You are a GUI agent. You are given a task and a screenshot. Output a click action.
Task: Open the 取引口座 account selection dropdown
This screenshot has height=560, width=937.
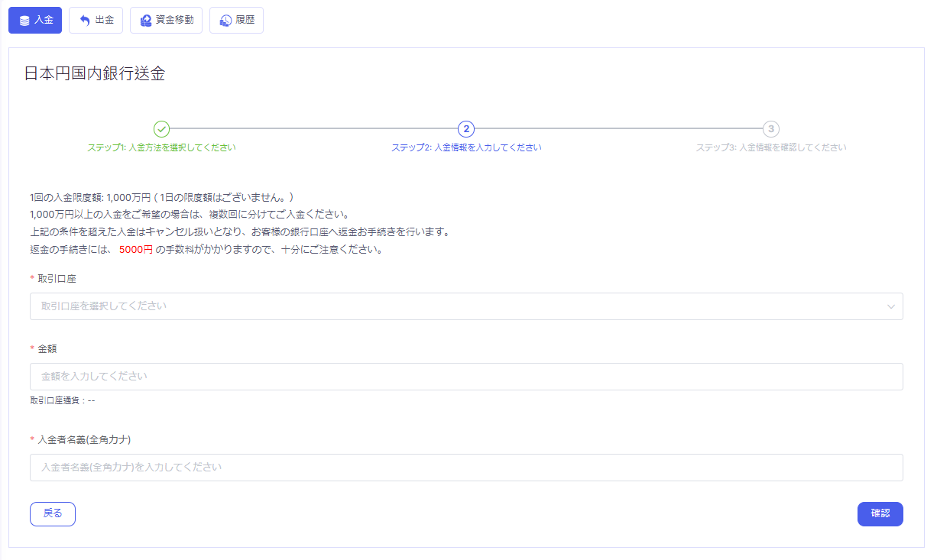point(459,306)
